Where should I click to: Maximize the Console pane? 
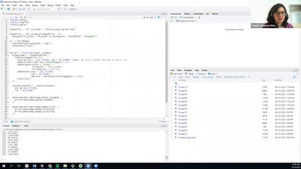pos(166,126)
